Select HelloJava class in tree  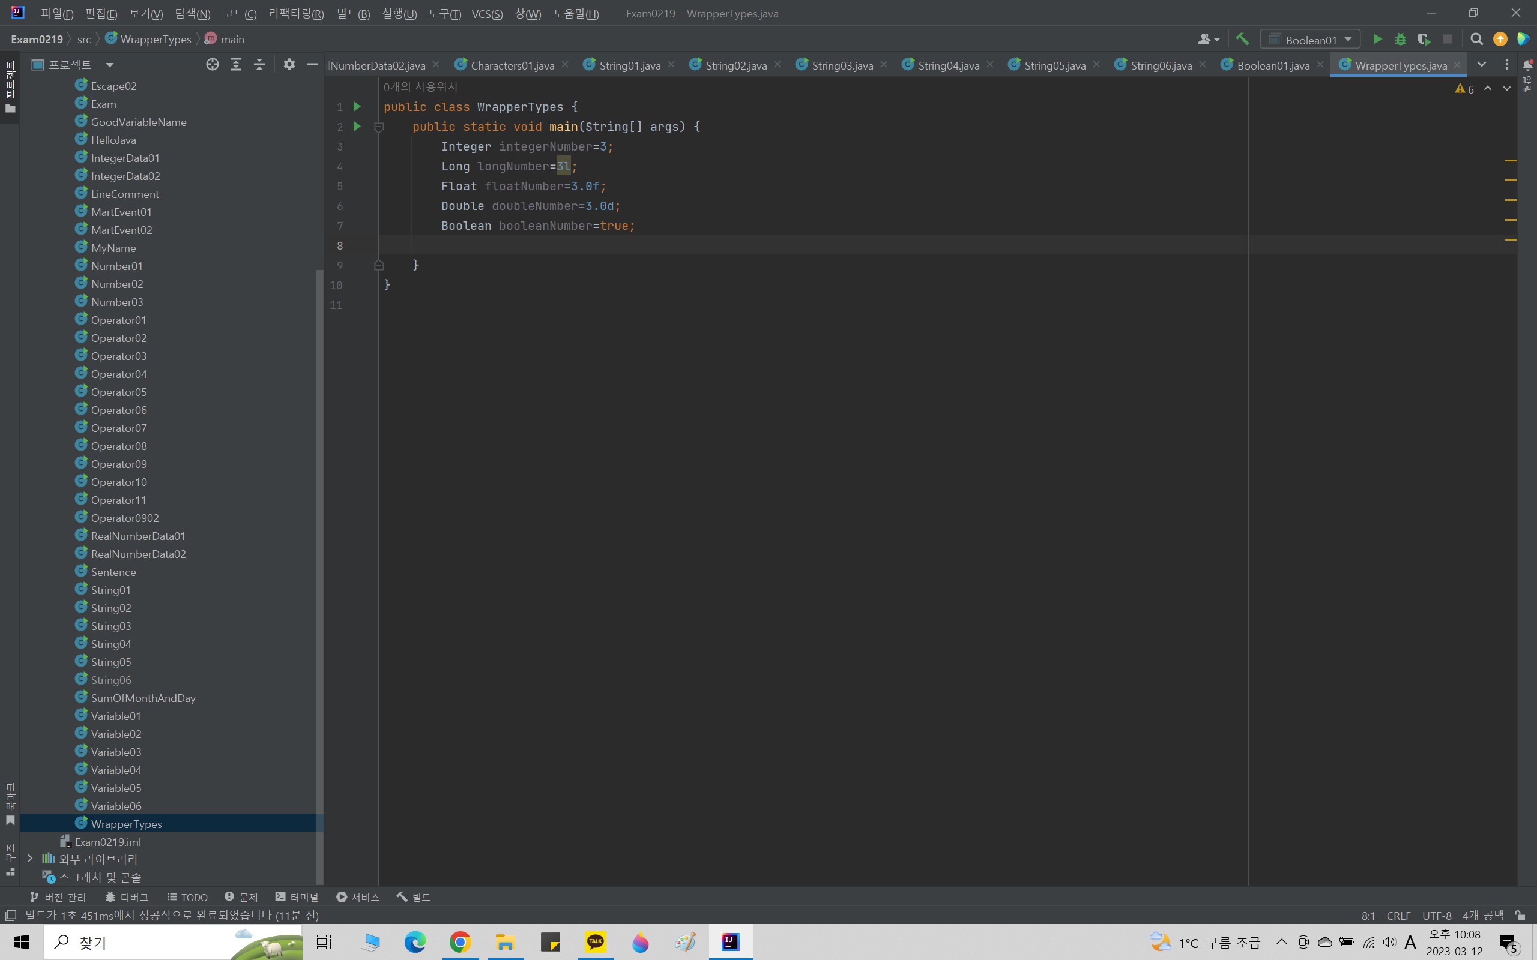(x=113, y=140)
